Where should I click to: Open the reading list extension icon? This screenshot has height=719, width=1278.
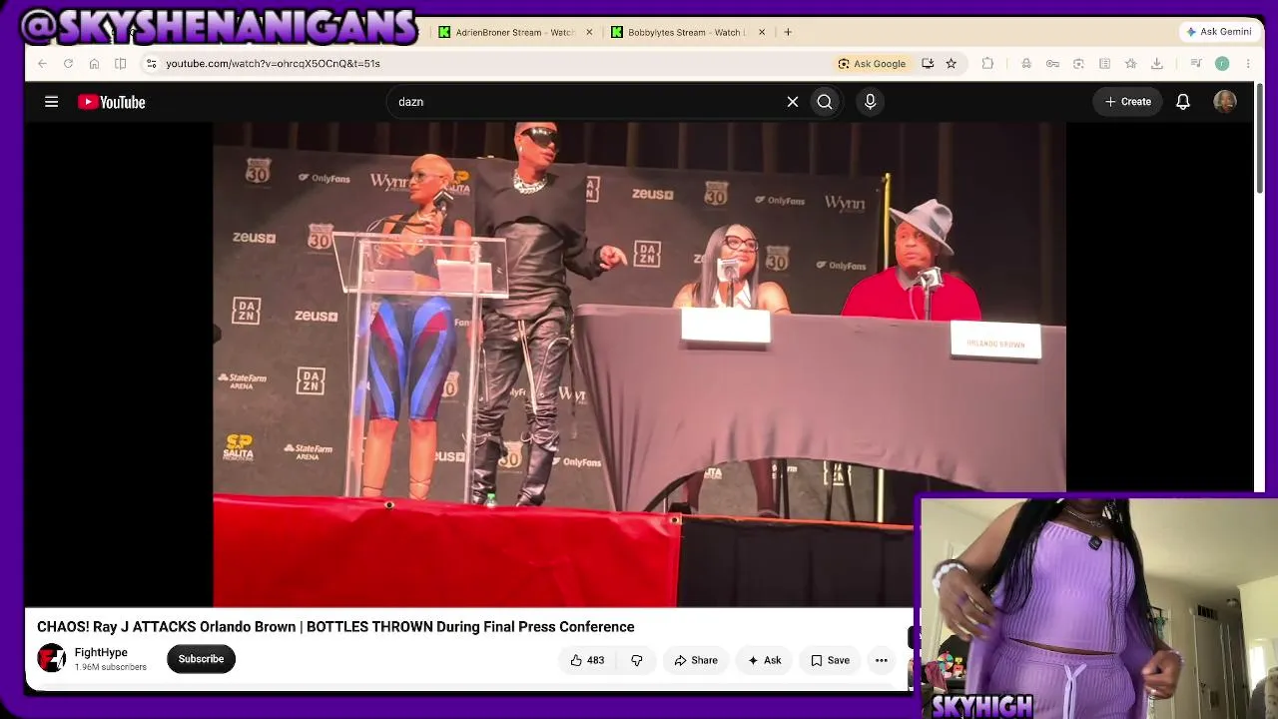(x=1104, y=64)
